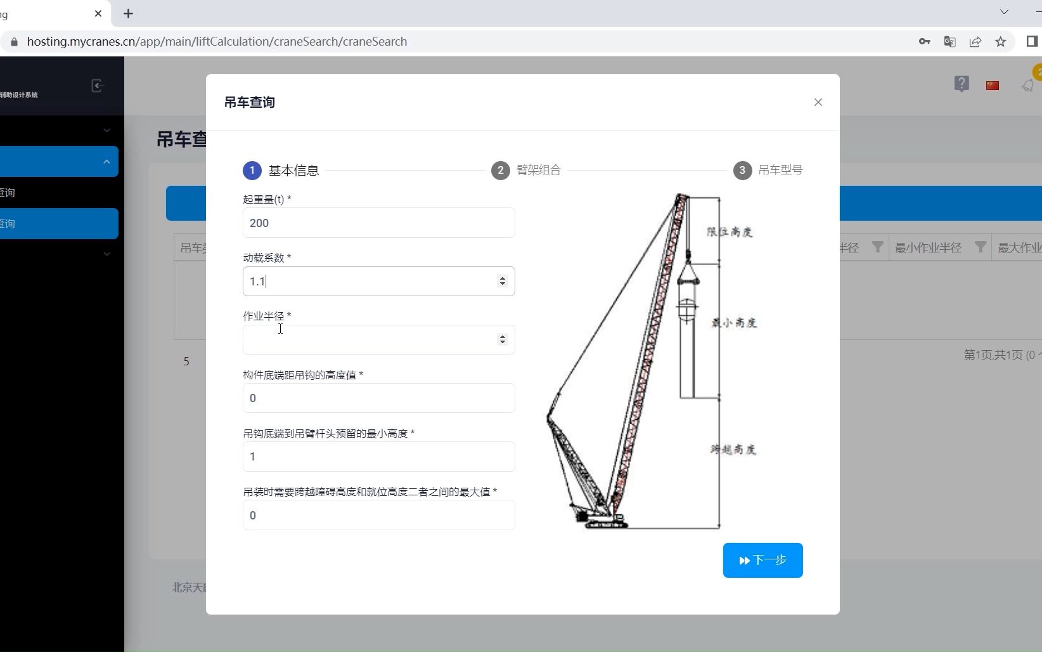
Task: Expand the bottom collapsed sidebar menu group
Action: tap(106, 254)
